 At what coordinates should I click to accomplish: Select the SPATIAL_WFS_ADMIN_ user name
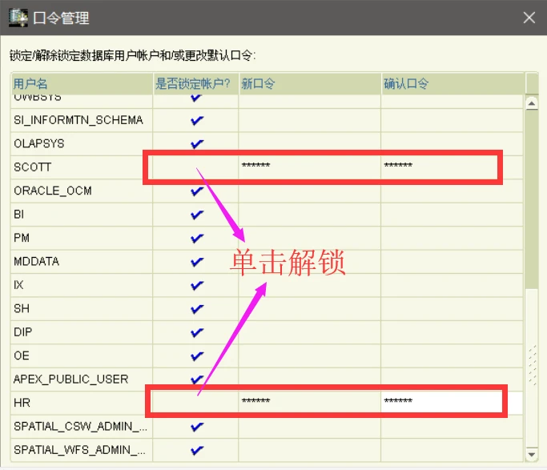[80, 450]
